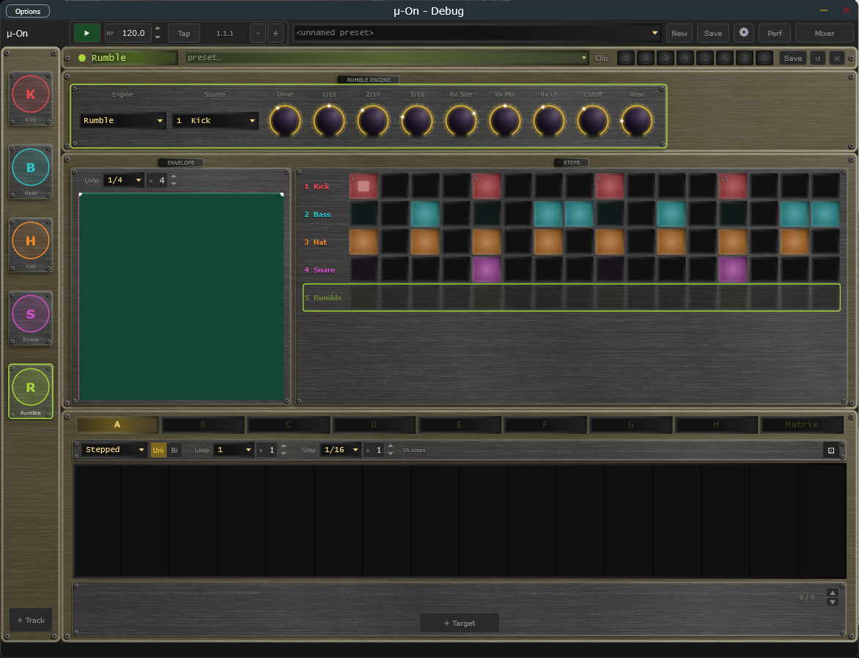Switch to modulator tab D
Image resolution: width=859 pixels, height=658 pixels.
click(374, 424)
